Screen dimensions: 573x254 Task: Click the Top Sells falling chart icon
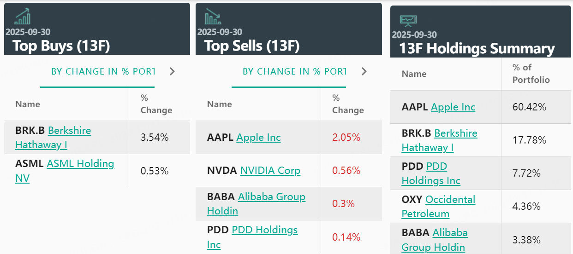click(213, 17)
